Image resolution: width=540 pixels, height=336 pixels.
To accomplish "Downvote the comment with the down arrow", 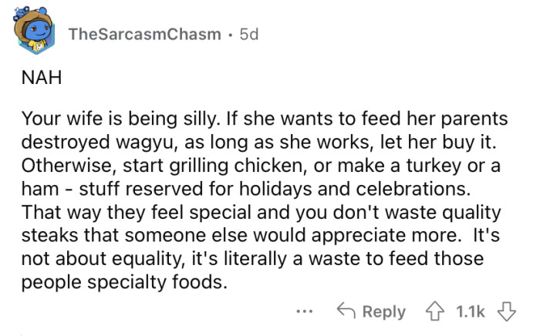I will pos(505,311).
